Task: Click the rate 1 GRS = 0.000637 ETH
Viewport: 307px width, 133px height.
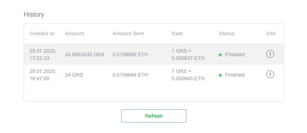Action: pos(188,55)
